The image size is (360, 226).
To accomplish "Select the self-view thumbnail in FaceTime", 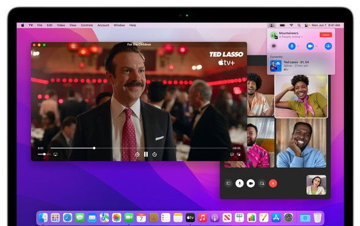I will [x=316, y=185].
